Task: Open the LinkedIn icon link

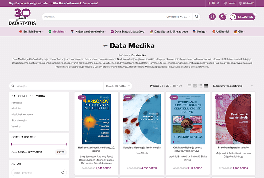Action: pyautogui.click(x=218, y=3)
